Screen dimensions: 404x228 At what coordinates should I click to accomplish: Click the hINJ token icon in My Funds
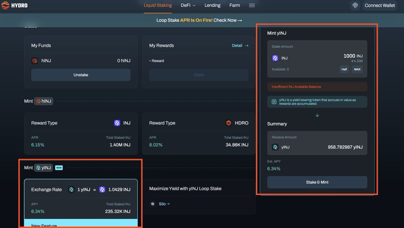tap(34, 61)
